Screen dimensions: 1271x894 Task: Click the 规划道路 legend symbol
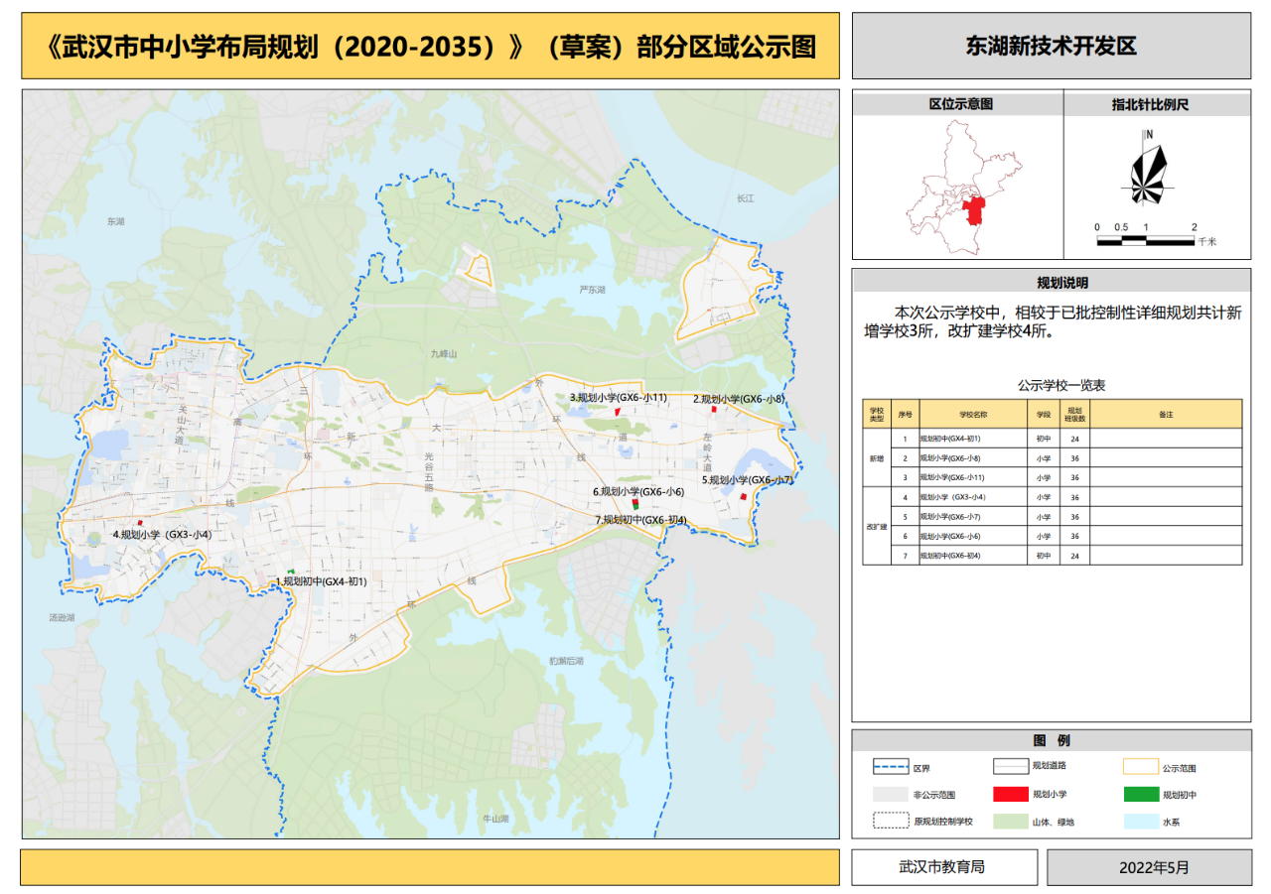[x=1010, y=766]
